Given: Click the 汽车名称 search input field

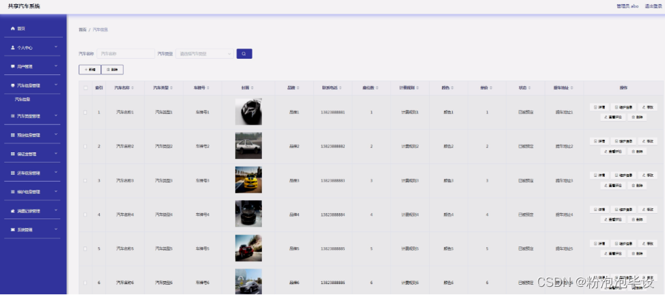Looking at the screenshot, I should point(125,53).
